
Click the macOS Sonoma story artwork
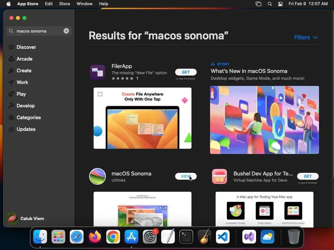[x=264, y=120]
